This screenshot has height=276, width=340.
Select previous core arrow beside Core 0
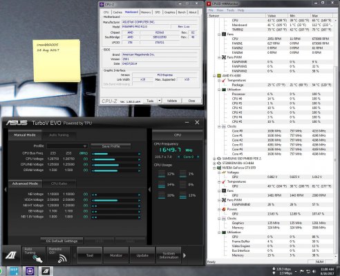179,157
